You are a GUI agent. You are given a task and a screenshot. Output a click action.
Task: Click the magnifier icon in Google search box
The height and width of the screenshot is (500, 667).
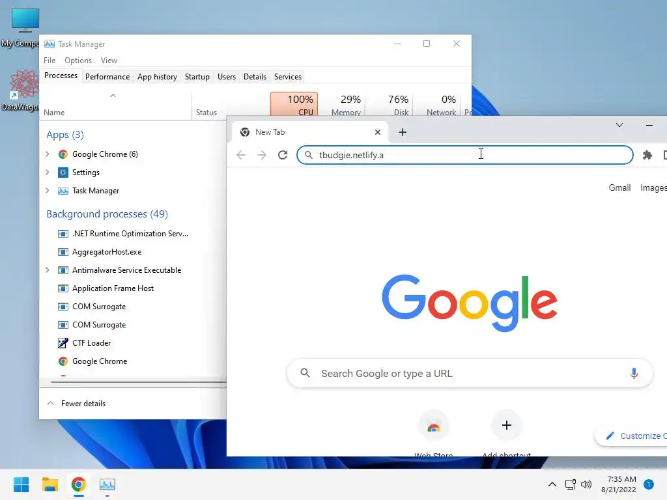click(305, 373)
